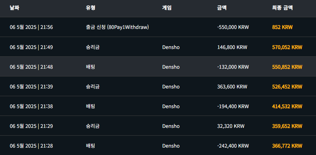Select the 32,320 KRW winnings amount
Image resolution: width=316 pixels, height=155 pixels.
point(231,126)
